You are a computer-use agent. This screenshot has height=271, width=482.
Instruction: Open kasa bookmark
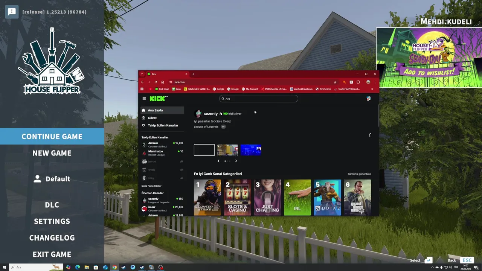[176, 89]
